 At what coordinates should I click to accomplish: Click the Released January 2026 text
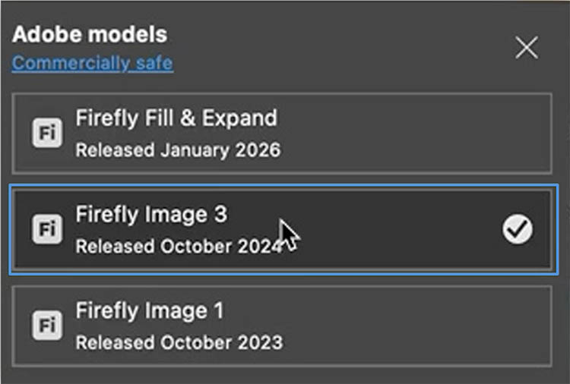(x=178, y=150)
